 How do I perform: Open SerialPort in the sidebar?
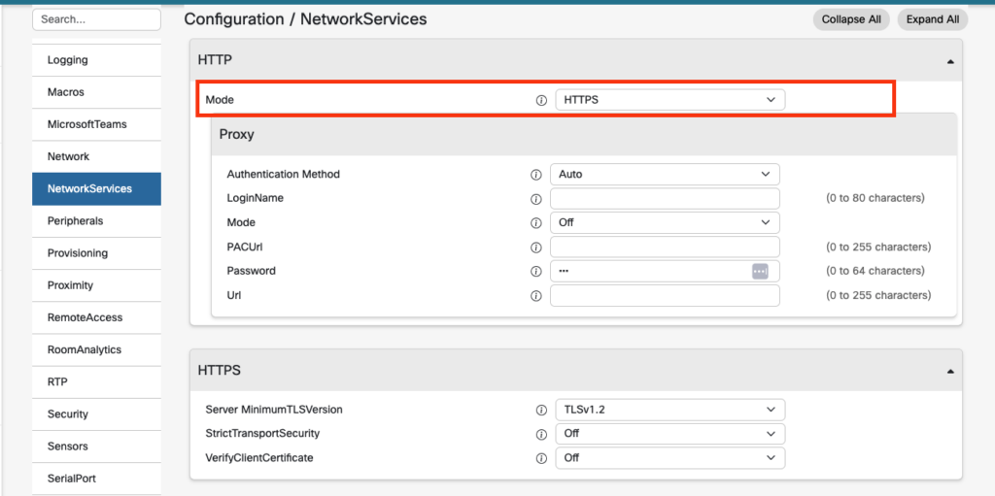tap(96, 479)
